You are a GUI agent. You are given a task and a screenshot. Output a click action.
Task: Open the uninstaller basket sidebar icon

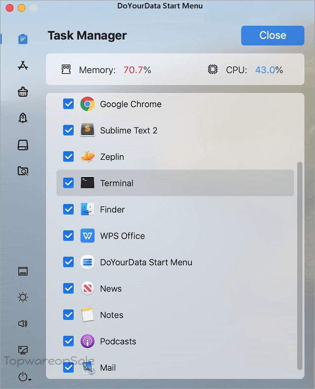point(23,92)
